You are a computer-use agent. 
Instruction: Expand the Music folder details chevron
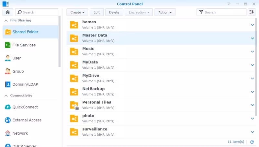click(253, 51)
